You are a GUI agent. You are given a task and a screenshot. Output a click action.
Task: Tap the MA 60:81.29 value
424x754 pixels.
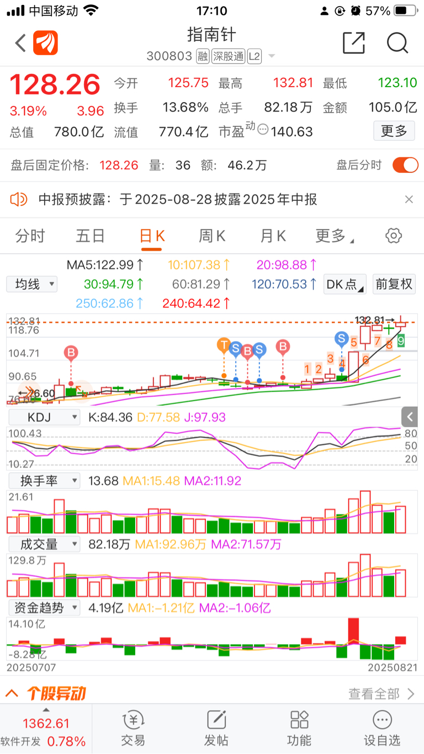pos(201,284)
